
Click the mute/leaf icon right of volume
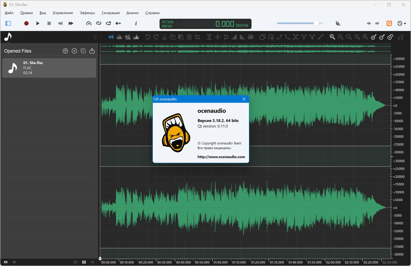(338, 23)
